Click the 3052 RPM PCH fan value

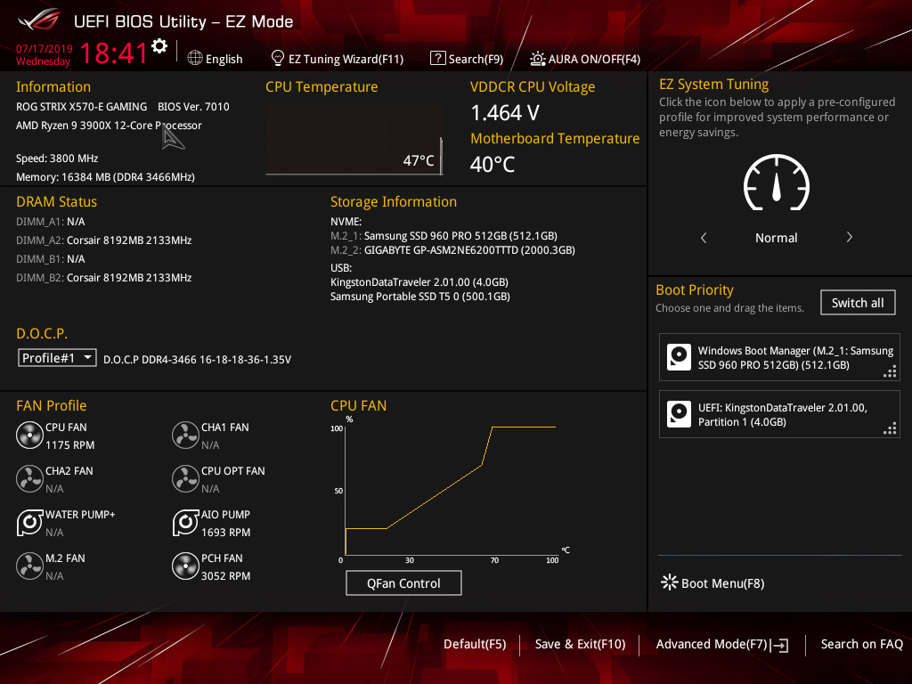pyautogui.click(x=225, y=576)
